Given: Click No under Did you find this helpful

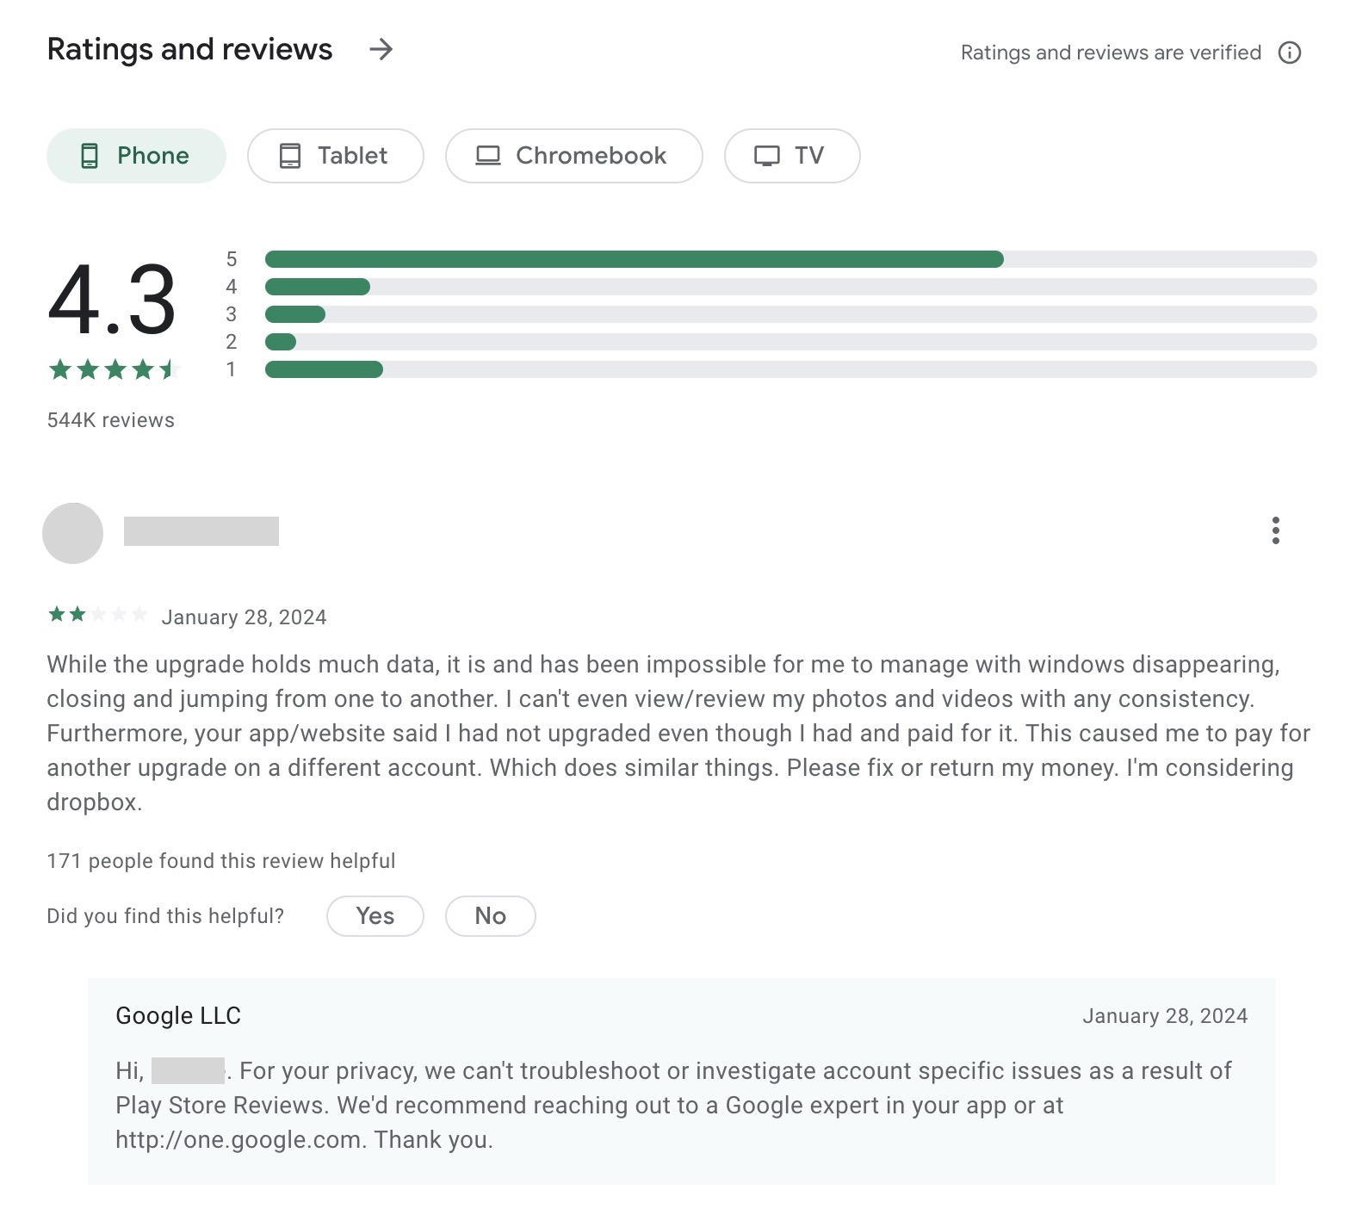Looking at the screenshot, I should 490,915.
